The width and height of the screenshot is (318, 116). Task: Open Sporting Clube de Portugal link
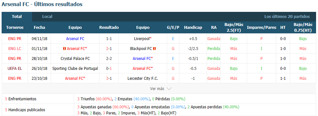click(x=75, y=69)
